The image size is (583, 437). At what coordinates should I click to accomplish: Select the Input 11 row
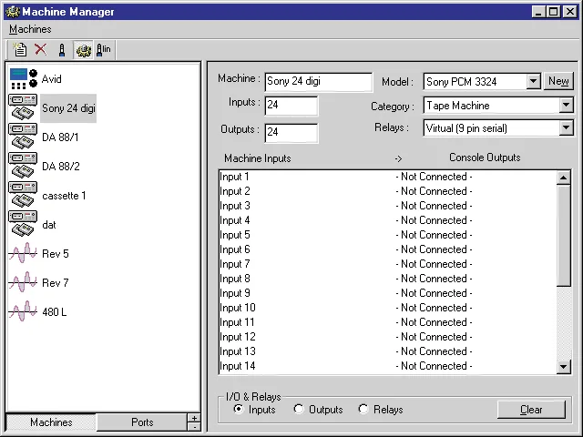pyautogui.click(x=387, y=322)
